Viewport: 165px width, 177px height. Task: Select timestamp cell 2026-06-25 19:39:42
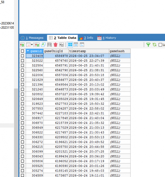point(89,94)
